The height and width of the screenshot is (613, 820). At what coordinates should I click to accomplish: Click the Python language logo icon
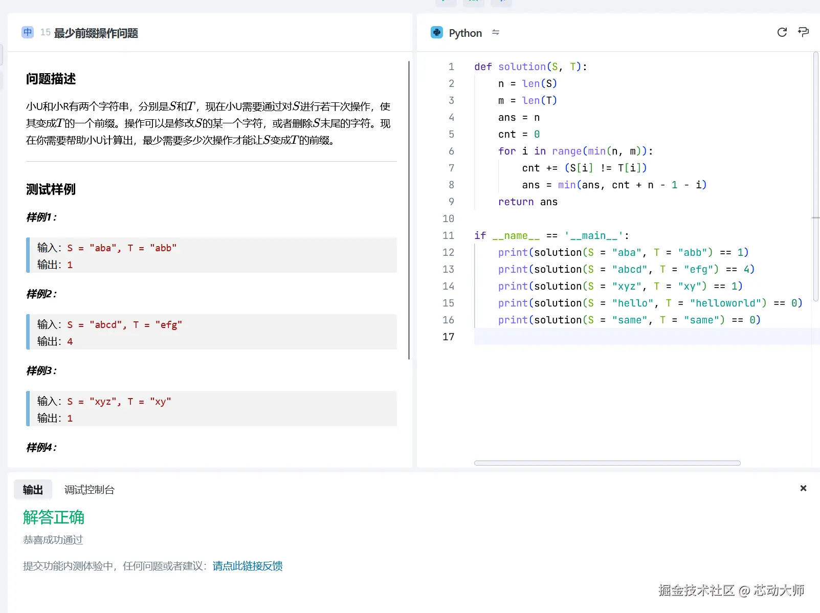coord(437,32)
